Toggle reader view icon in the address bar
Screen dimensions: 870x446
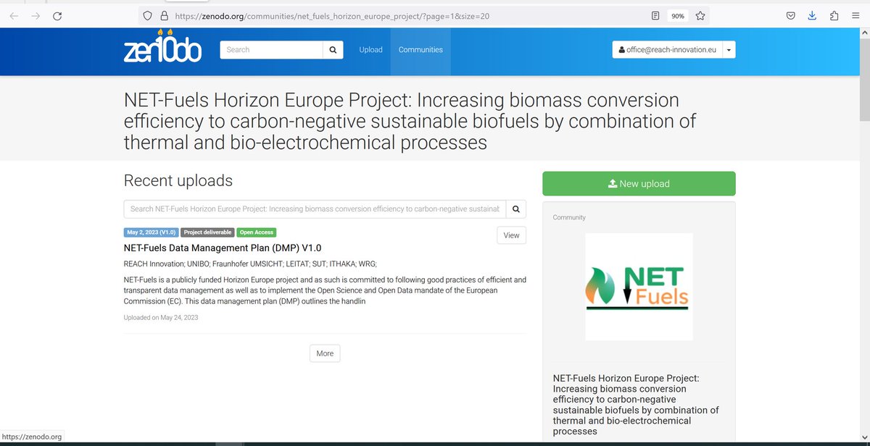coord(655,15)
